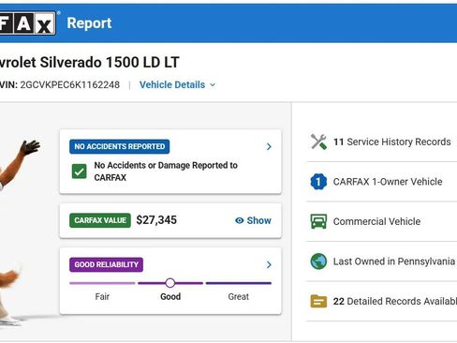457x343 pixels.
Task: Click the chevron arrow beside Vehicle Details
Action: point(213,85)
